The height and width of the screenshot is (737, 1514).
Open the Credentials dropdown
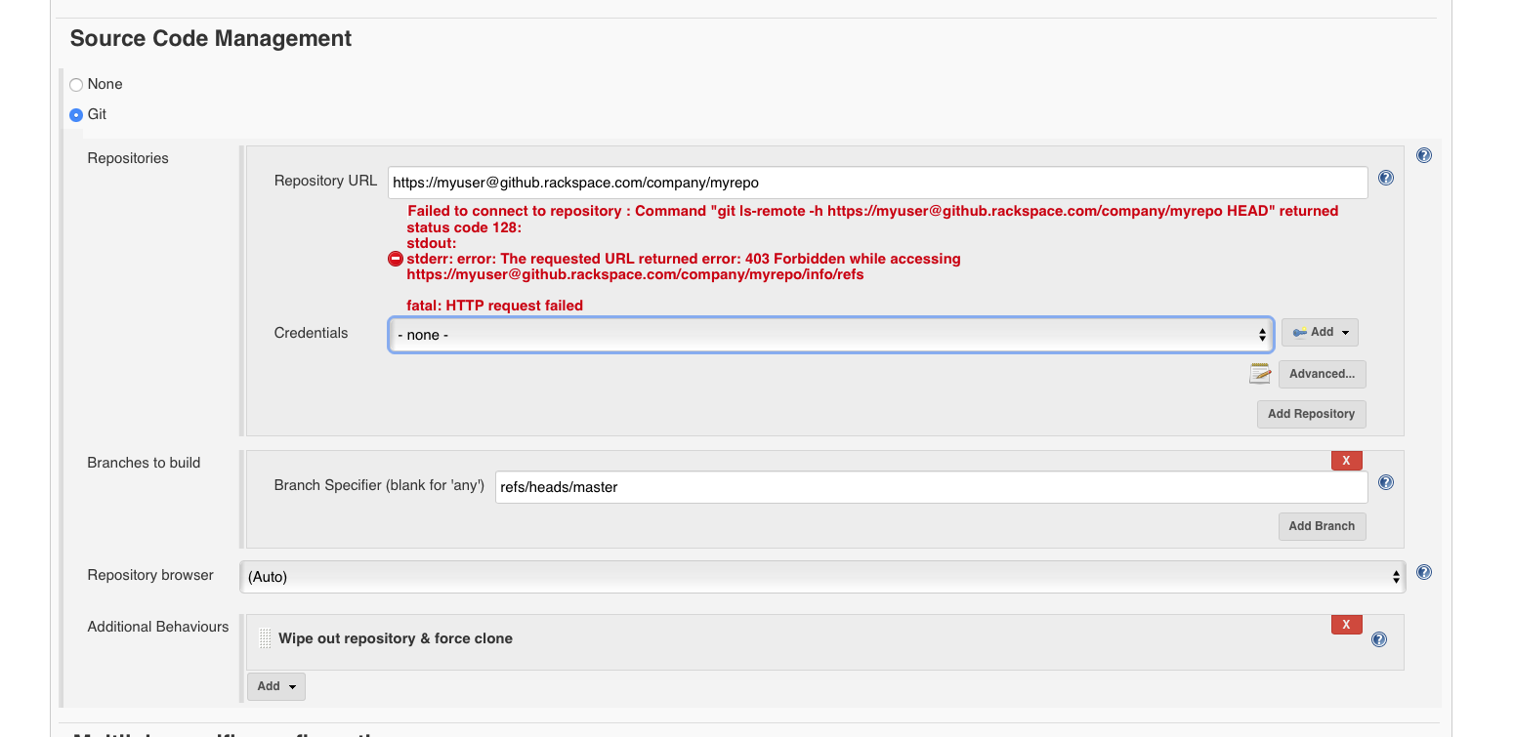(x=830, y=334)
